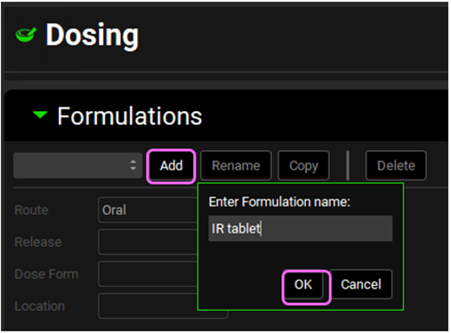Copy the current formulation
451x333 pixels.
303,165
